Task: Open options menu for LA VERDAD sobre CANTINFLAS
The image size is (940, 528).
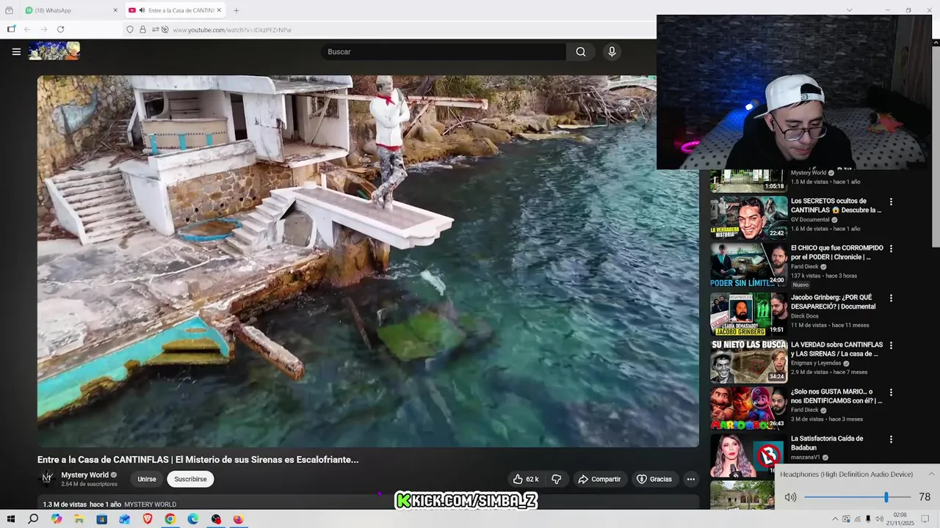Action: (891, 345)
